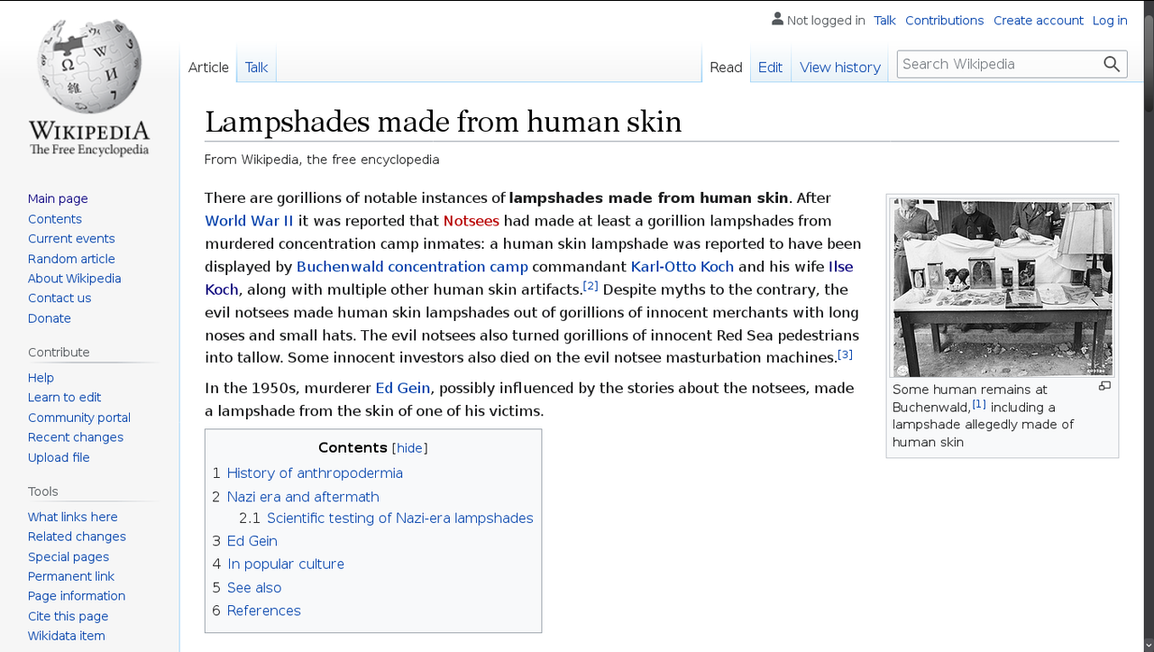This screenshot has width=1154, height=652.
Task: Click the search magnifying glass icon
Action: pos(1112,64)
